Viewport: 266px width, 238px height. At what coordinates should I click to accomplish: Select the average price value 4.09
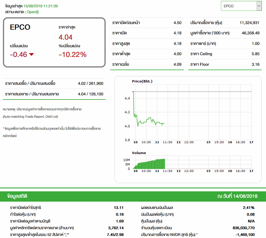(x=177, y=64)
